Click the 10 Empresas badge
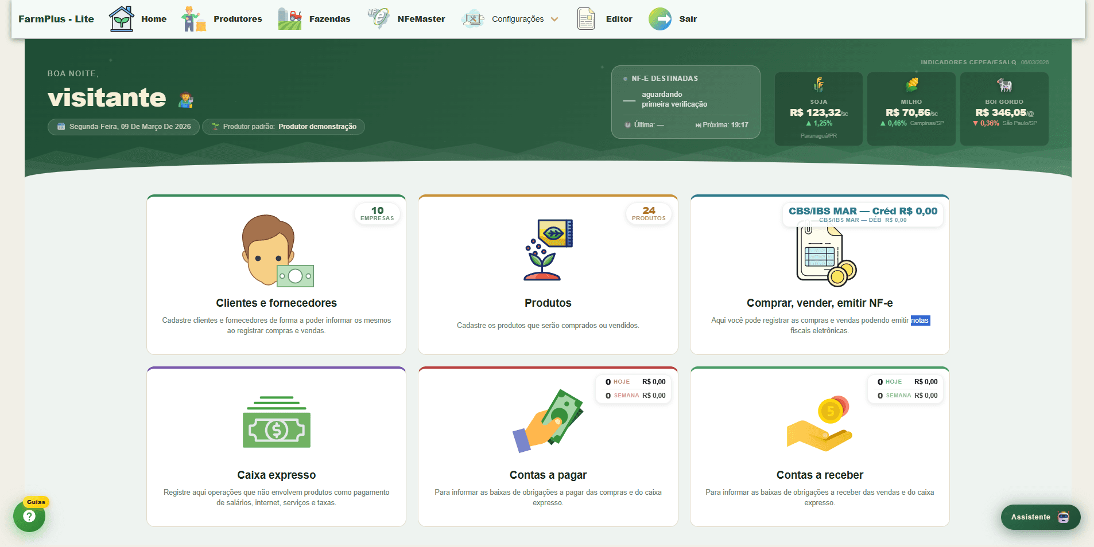Screen dimensions: 1094x547 pyautogui.click(x=377, y=214)
